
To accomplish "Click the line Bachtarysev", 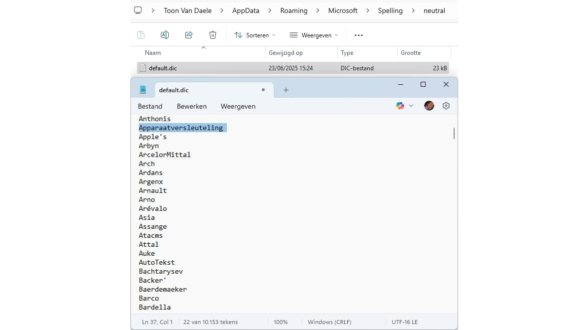I will click(161, 272).
